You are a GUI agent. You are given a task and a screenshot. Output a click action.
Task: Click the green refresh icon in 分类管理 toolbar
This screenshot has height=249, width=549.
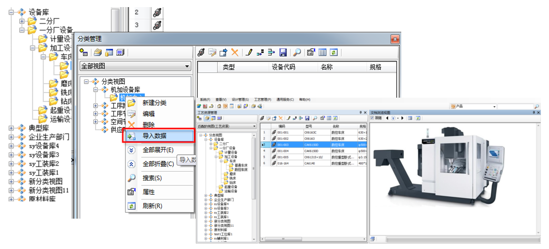tap(334, 52)
